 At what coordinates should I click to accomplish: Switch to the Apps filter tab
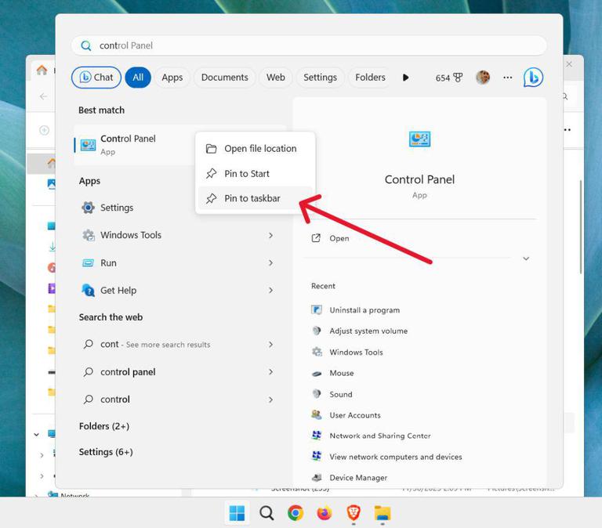coord(172,78)
